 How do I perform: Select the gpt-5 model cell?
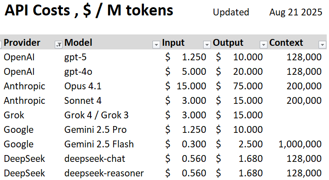point(75,57)
